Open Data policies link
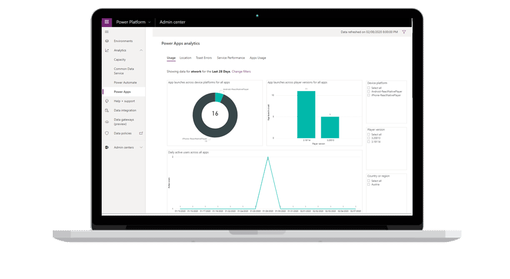The image size is (510, 279). (x=122, y=133)
